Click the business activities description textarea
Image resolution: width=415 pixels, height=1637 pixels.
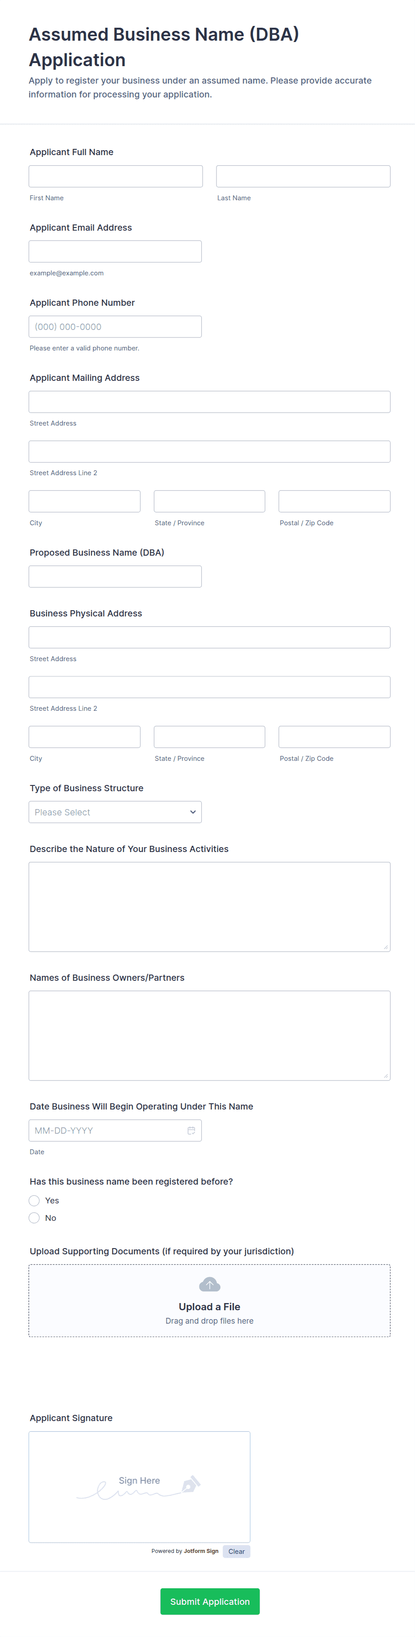point(209,906)
